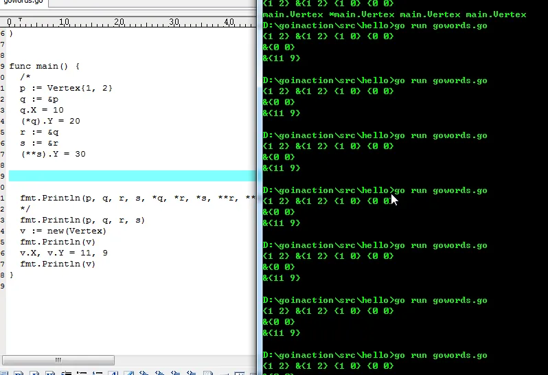Click the 'v := new(Vertex)' line
Image resolution: width=548 pixels, height=375 pixels.
click(63, 231)
